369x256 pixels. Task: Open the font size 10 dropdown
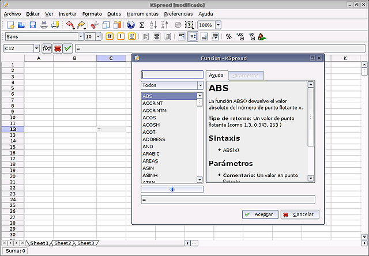(98, 36)
